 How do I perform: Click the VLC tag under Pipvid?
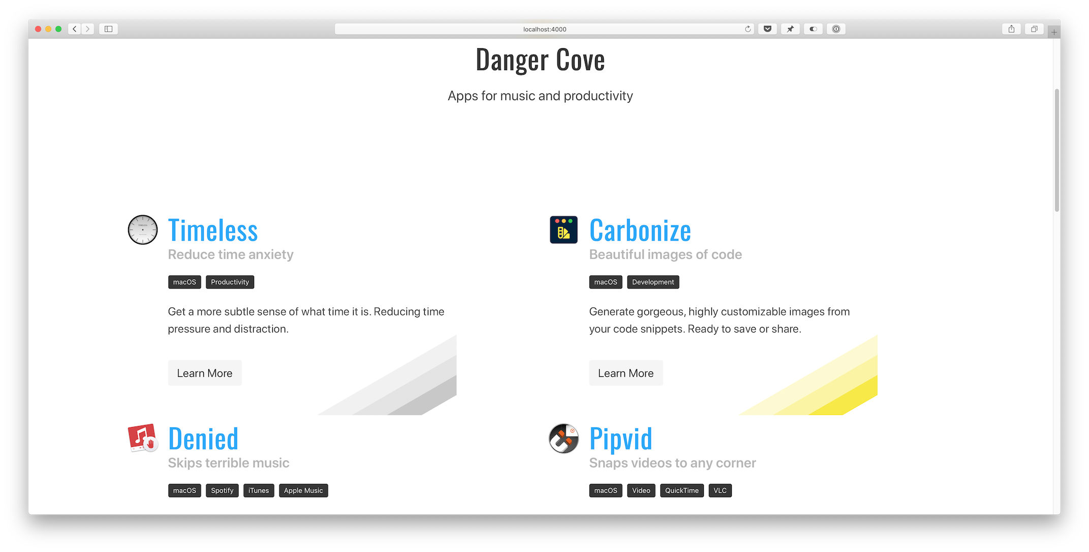tap(720, 490)
